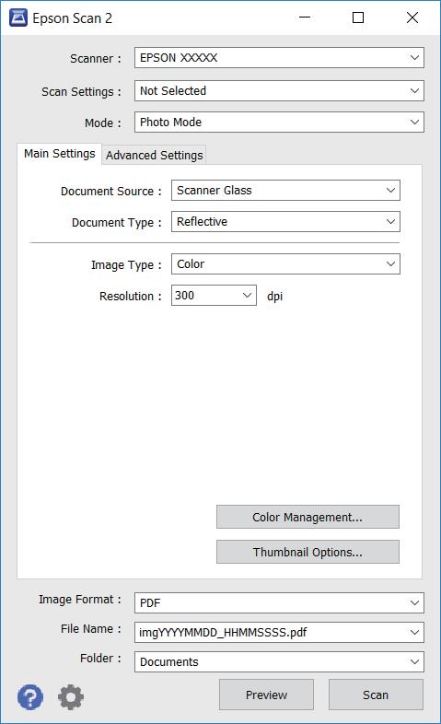Start scanning with the Scan button

pos(376,695)
